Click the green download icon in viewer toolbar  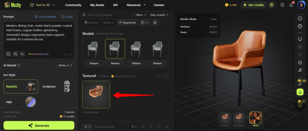[x=300, y=92]
